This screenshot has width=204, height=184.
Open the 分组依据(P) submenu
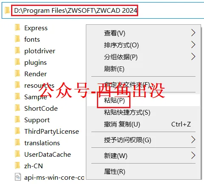pos(143,57)
